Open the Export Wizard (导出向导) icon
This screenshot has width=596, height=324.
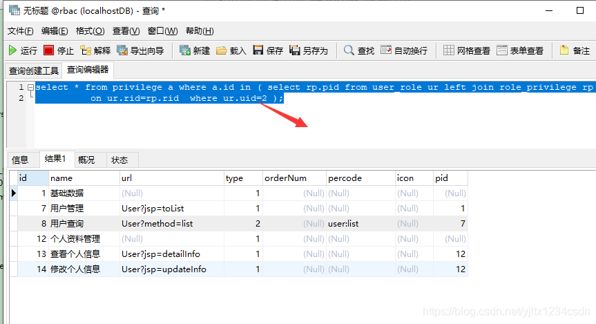coord(122,50)
